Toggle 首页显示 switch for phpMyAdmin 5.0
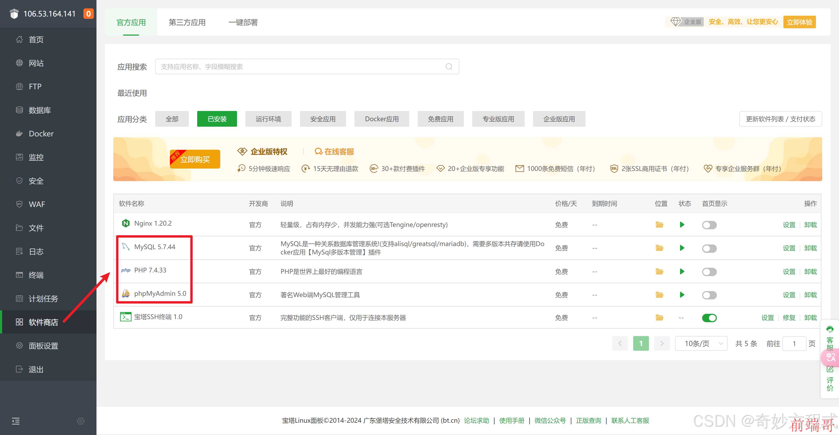This screenshot has height=435, width=839. click(x=709, y=295)
